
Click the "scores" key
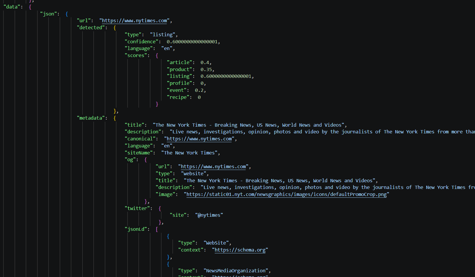point(136,55)
